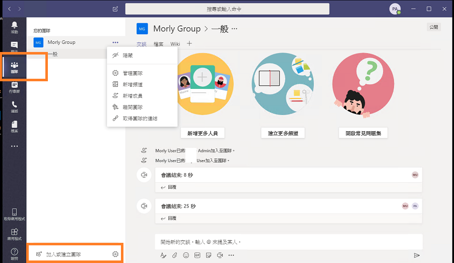
Task: Click the question mark FAQ illustration
Action: 363,85
